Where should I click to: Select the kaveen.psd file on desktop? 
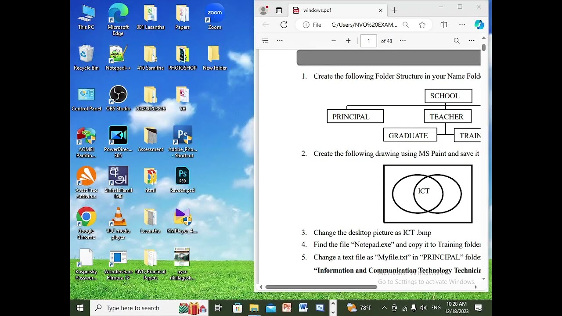click(x=182, y=180)
